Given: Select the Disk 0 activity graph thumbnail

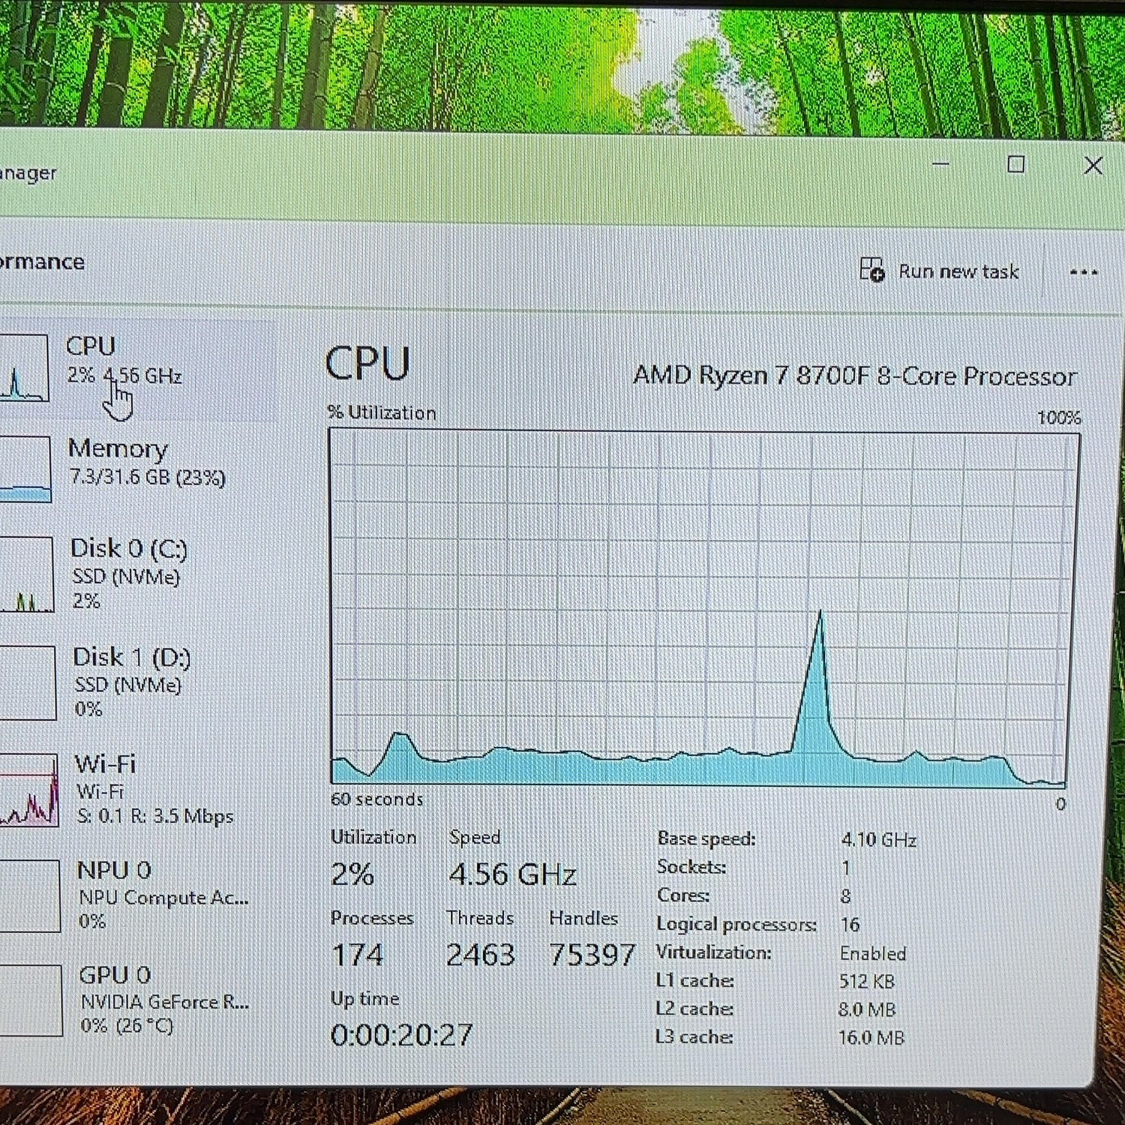Looking at the screenshot, I should (x=27, y=574).
